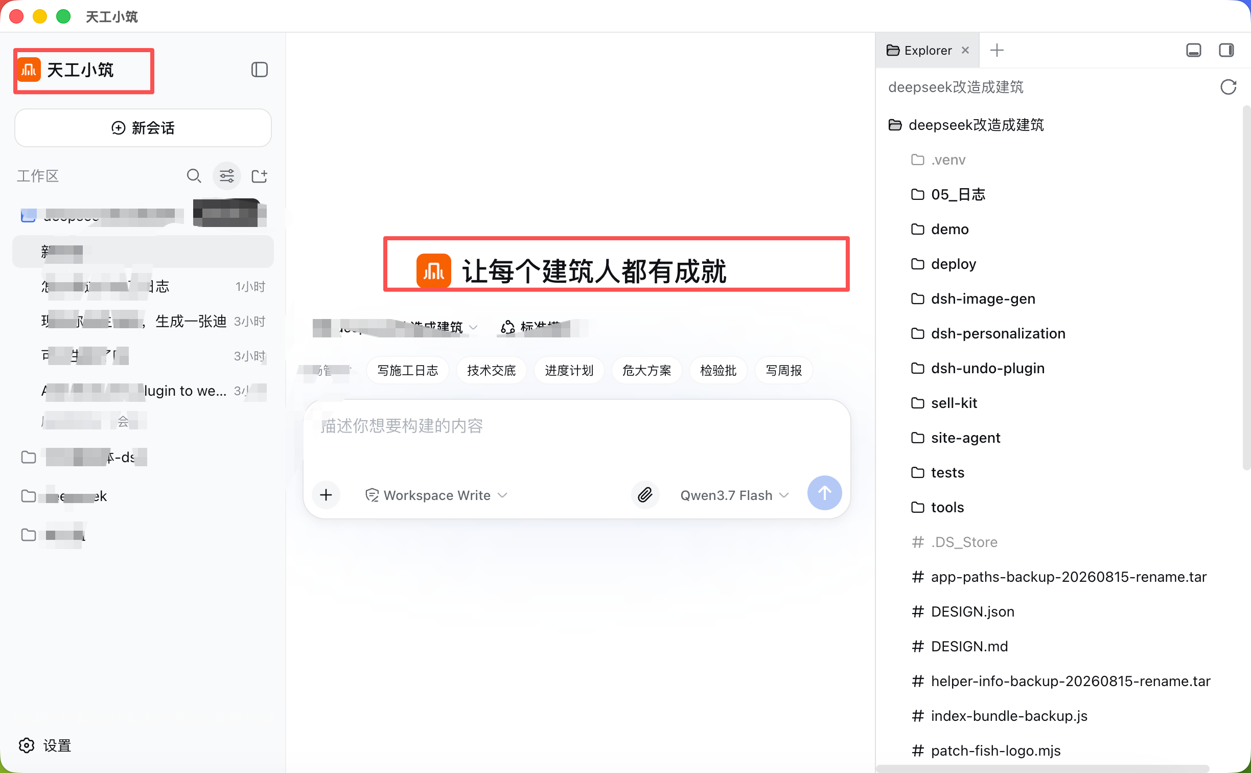Collapse the deepseek改造成建筑 root folder
Image resolution: width=1251 pixels, height=773 pixels.
(x=966, y=125)
